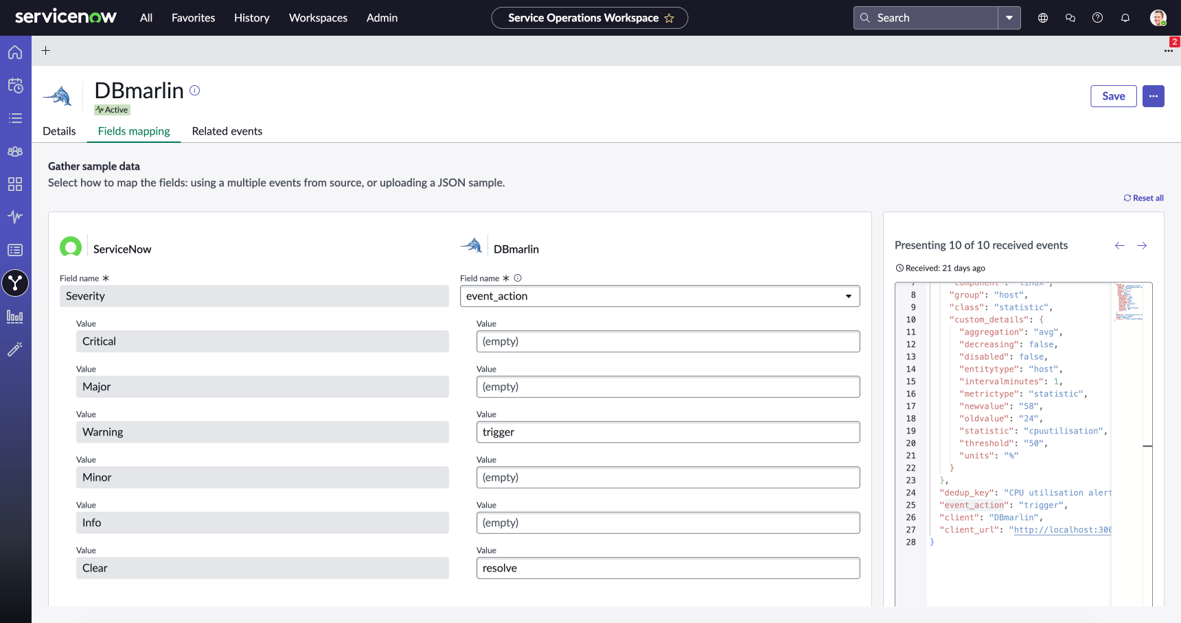Open the History menu
1181x623 pixels.
(x=252, y=18)
